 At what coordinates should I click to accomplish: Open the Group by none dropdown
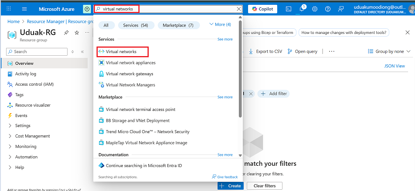pos(389,51)
